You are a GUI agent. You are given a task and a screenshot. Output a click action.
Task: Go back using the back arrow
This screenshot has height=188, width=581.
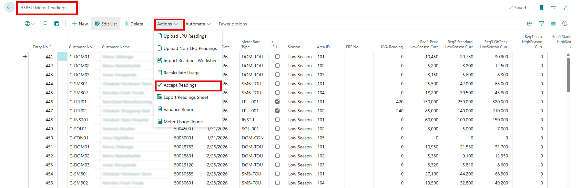click(10, 7)
